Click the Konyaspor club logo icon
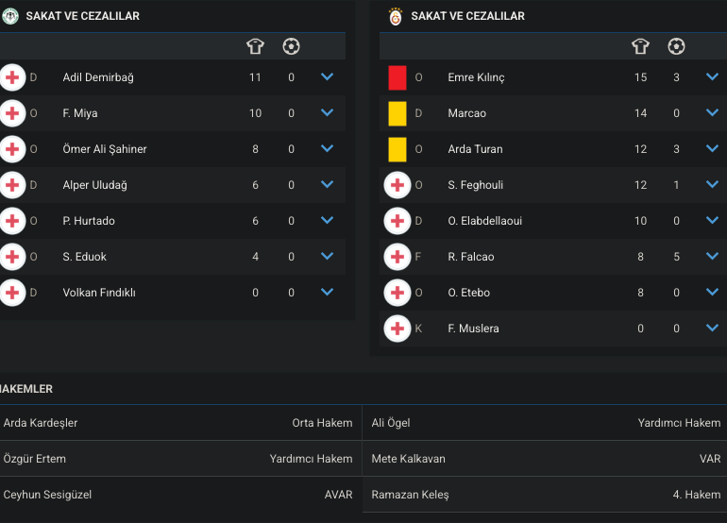727x523 pixels. (10, 16)
